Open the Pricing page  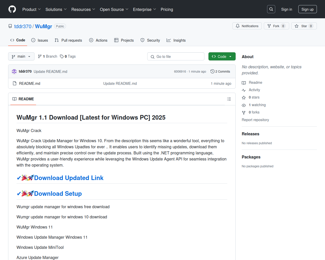click(167, 9)
